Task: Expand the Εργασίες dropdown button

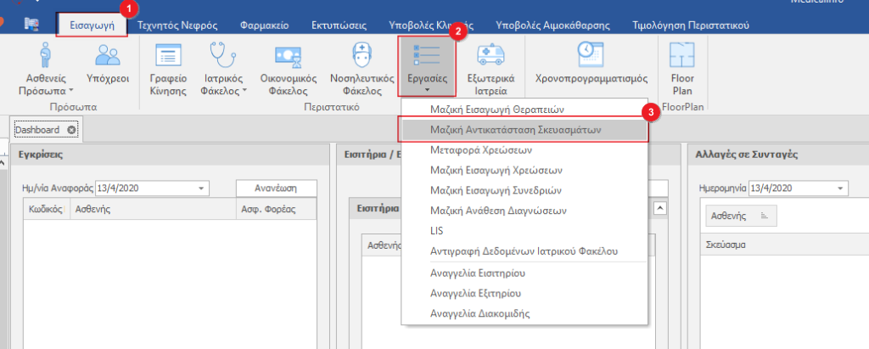Action: (427, 69)
